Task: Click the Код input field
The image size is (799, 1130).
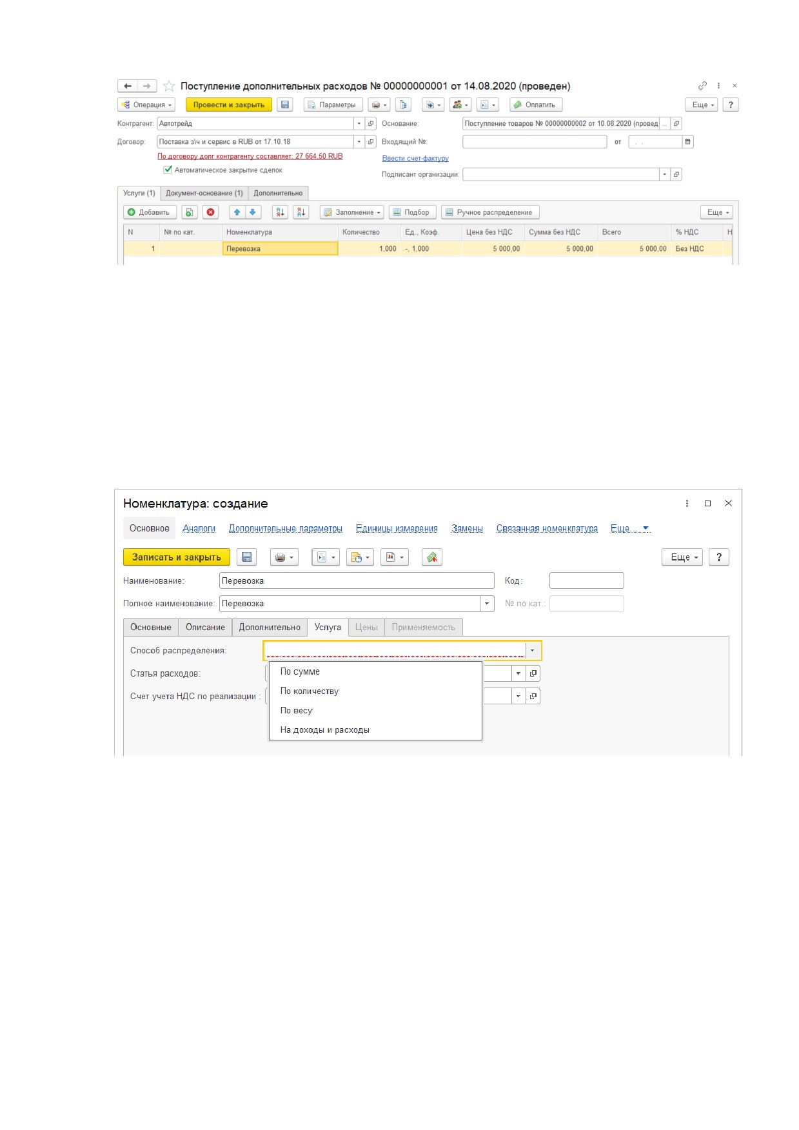Action: [x=587, y=580]
